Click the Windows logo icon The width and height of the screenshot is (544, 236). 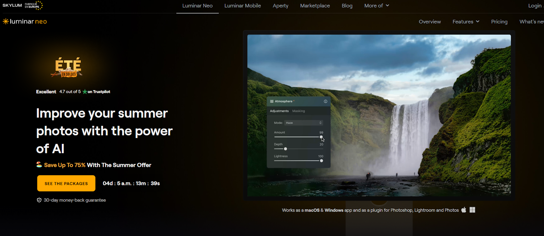(x=472, y=210)
